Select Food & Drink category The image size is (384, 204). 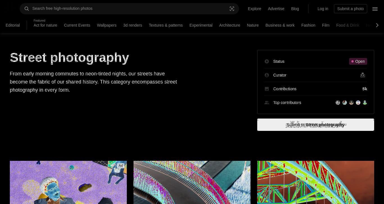click(348, 25)
